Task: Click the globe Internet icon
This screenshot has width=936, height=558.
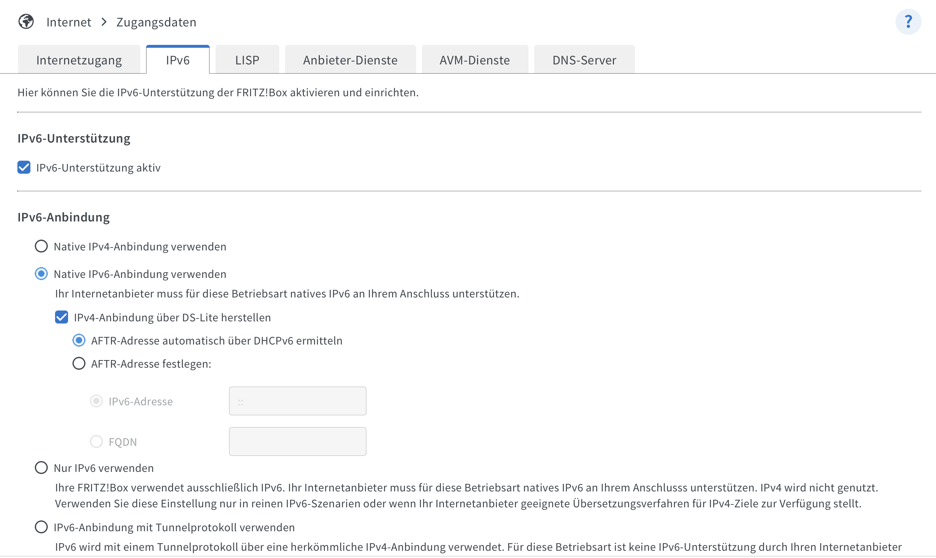Action: pyautogui.click(x=26, y=21)
